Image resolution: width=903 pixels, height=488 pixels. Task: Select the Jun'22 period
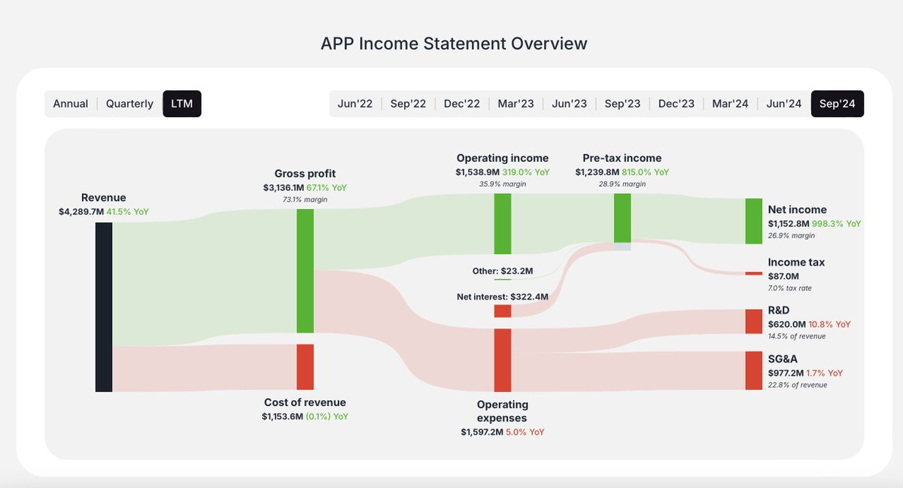coord(355,103)
